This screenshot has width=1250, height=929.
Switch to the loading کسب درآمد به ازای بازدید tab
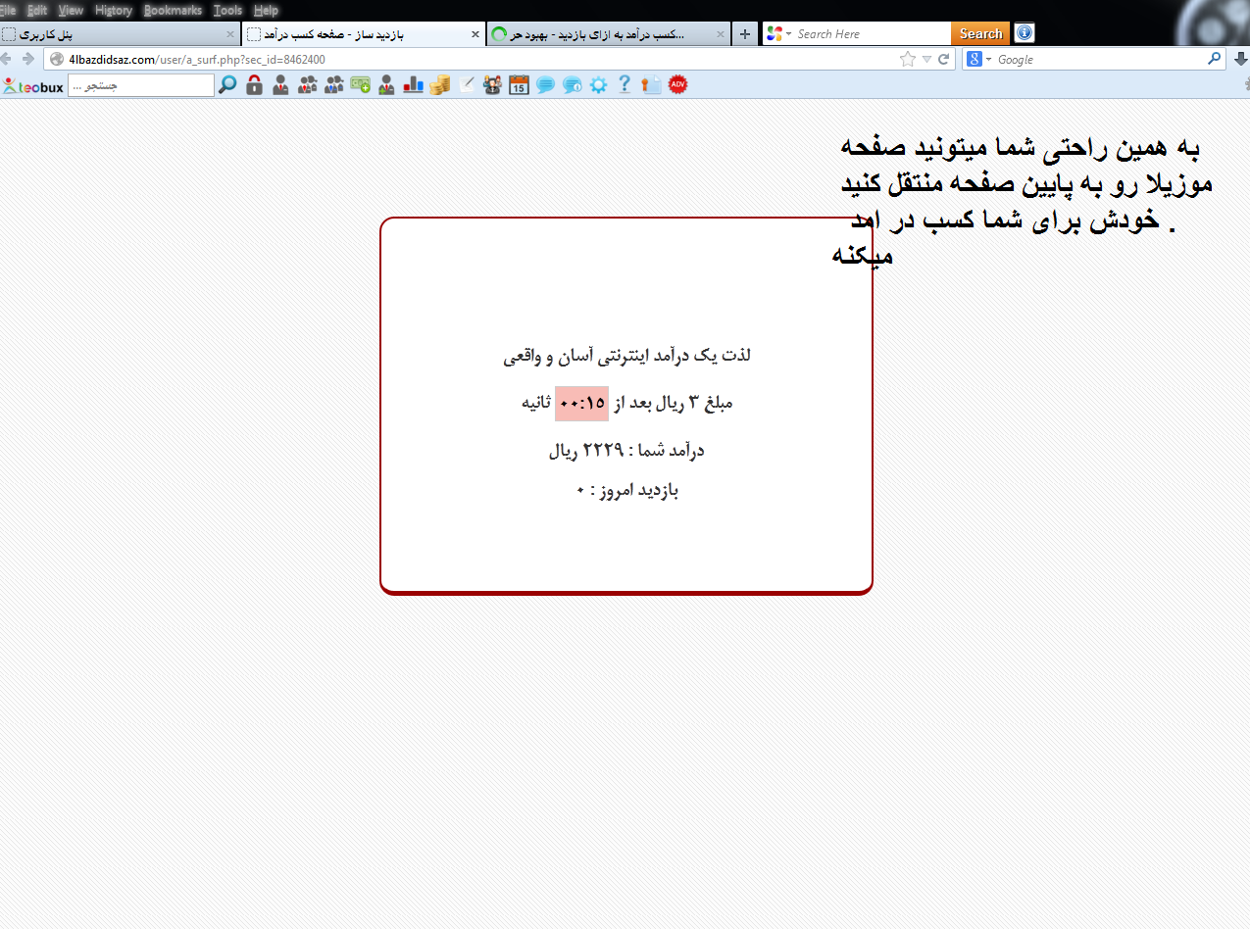609,34
